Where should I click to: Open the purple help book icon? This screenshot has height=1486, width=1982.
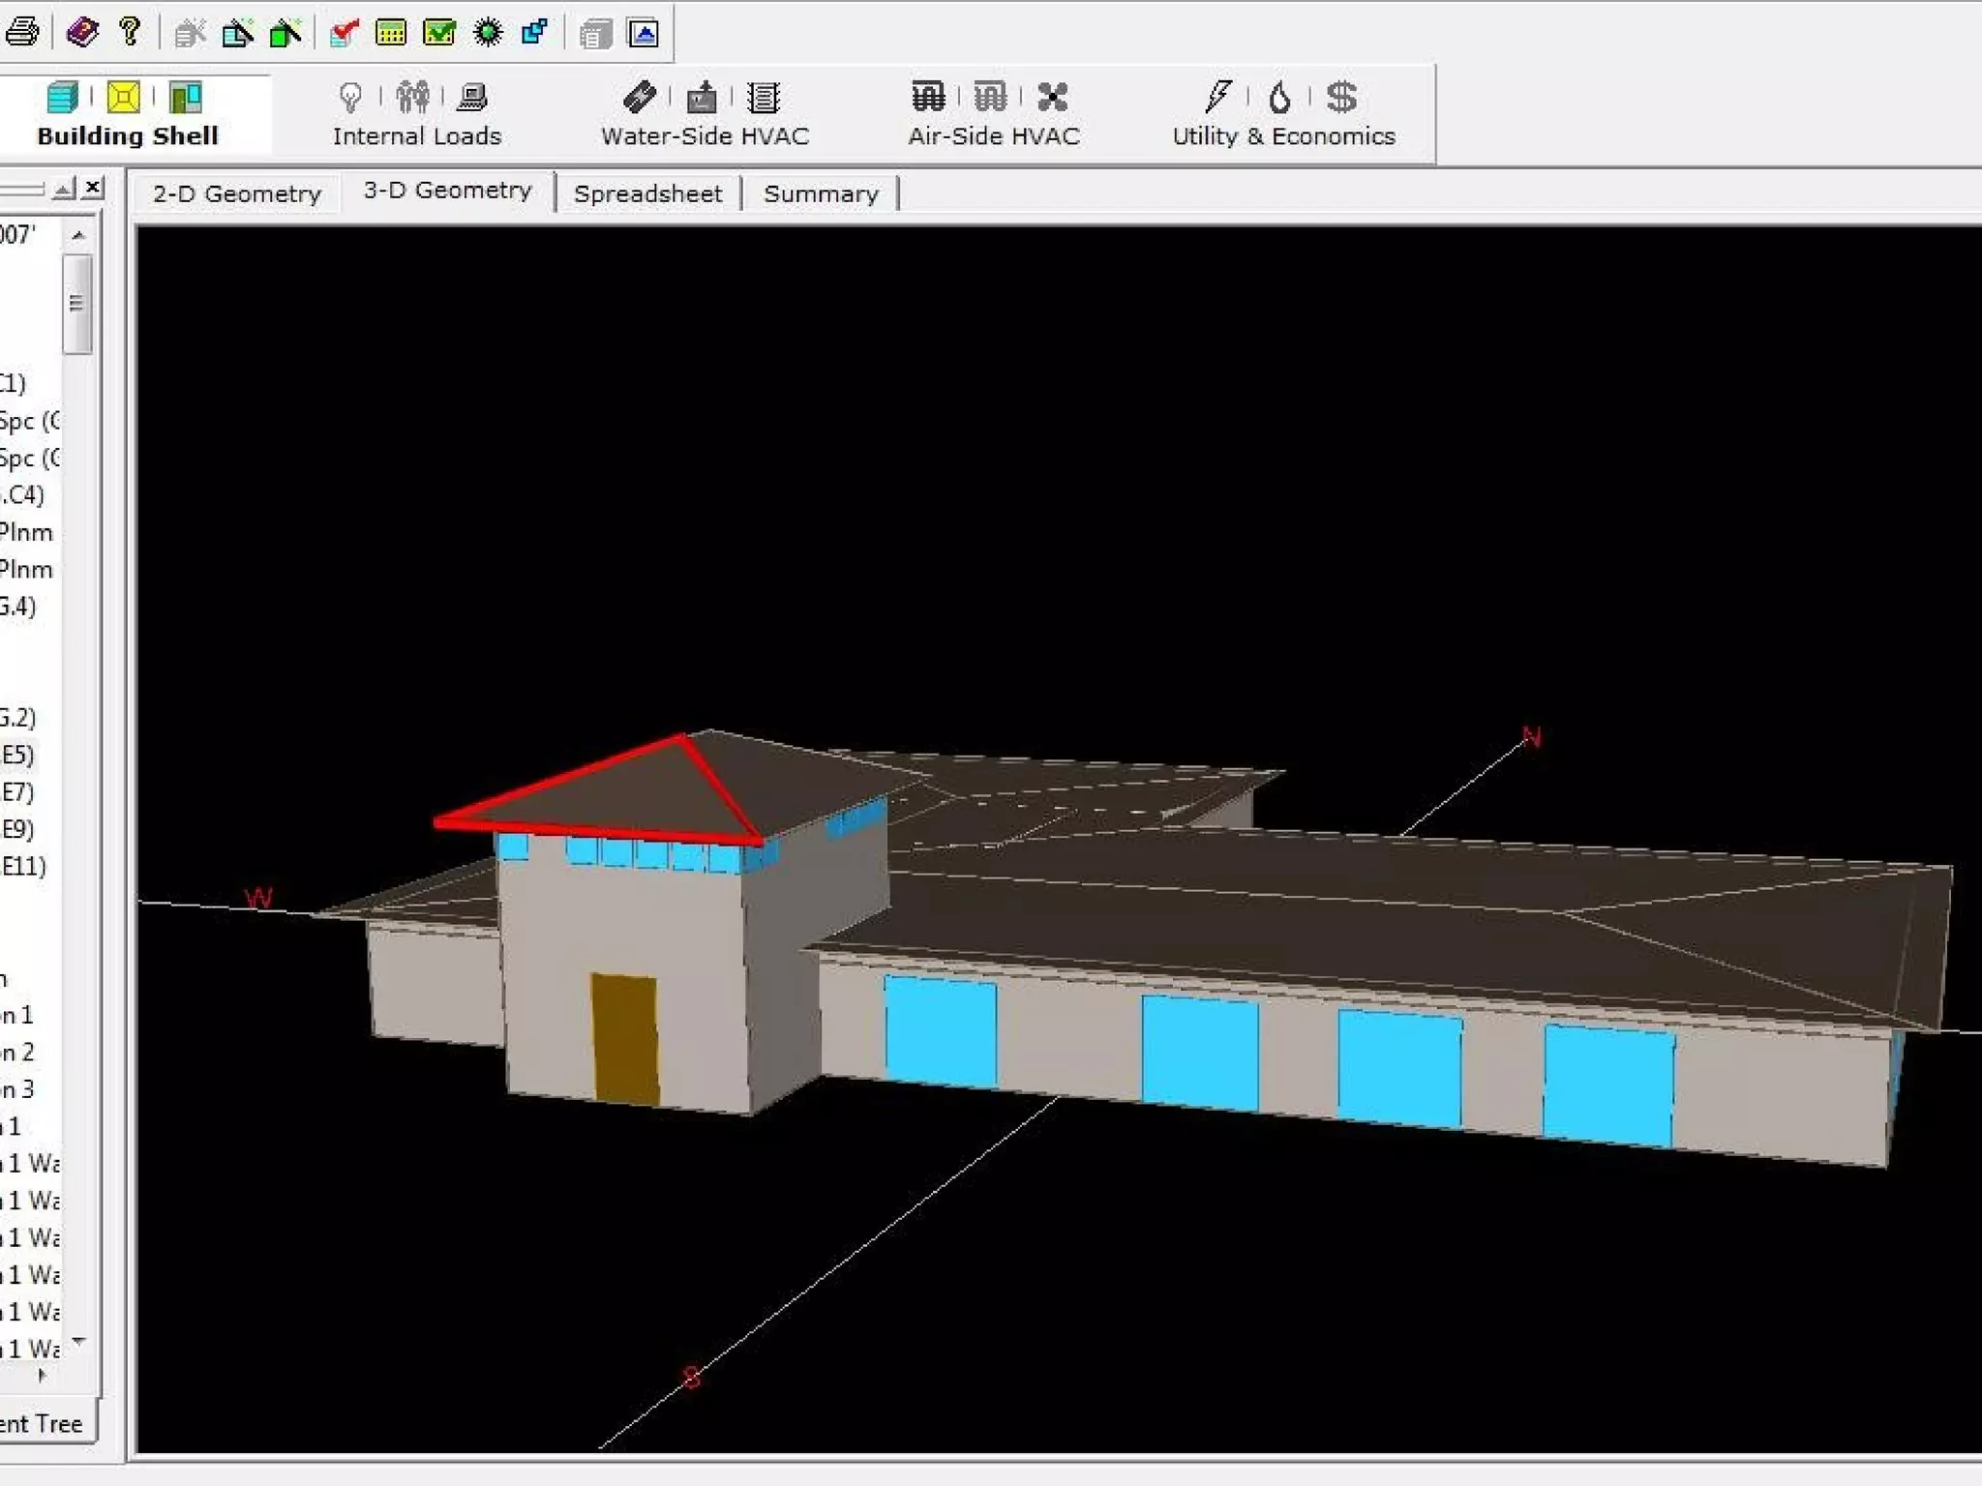coord(82,32)
